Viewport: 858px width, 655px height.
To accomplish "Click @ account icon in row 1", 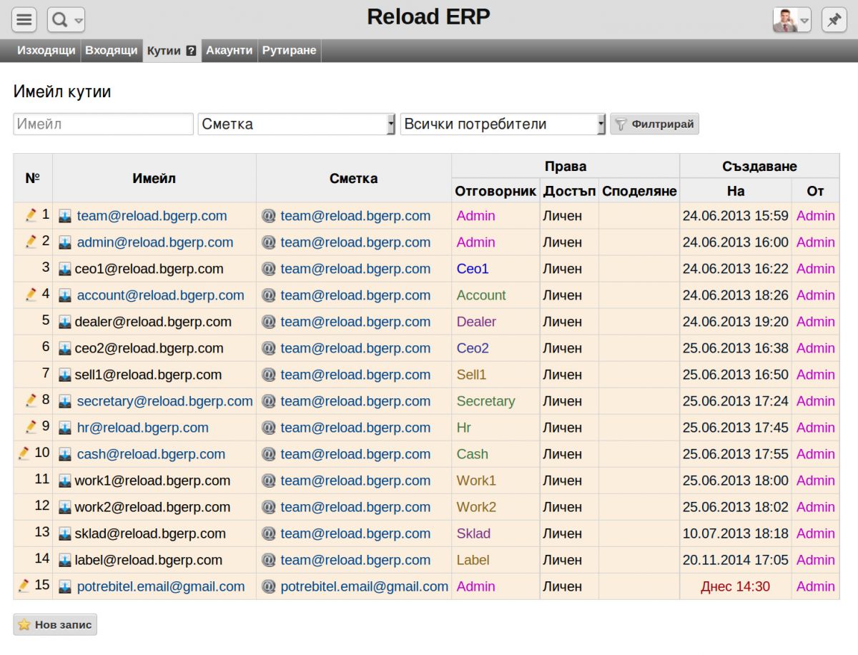I will pyautogui.click(x=269, y=216).
